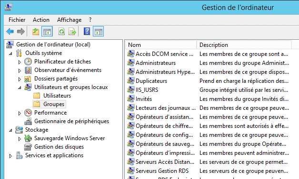Image resolution: width=299 pixels, height=179 pixels.
Task: Refresh the view with the green arrow icon
Action: [61, 31]
